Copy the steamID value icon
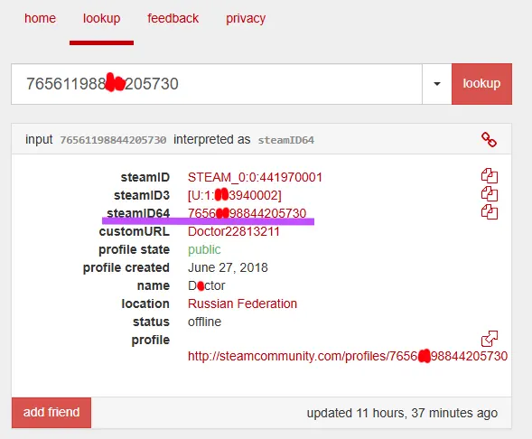Viewport: 532px width, 439px height. [x=490, y=176]
